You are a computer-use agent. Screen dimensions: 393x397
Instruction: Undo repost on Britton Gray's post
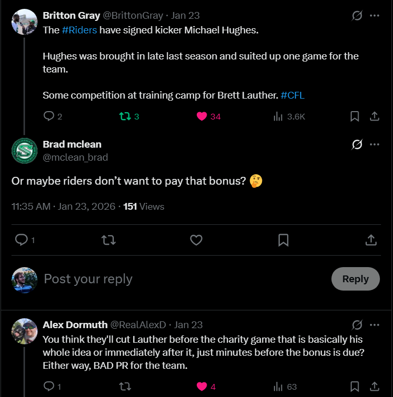pyautogui.click(x=125, y=116)
